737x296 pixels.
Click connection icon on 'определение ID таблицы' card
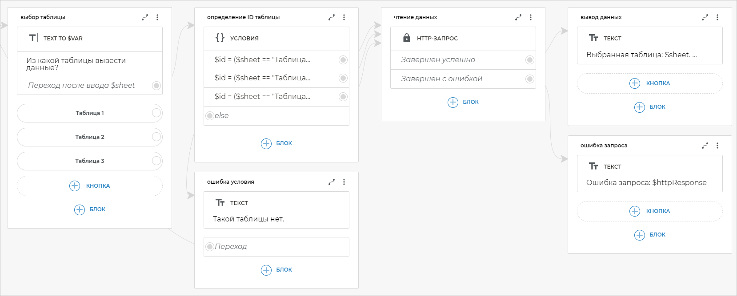[x=332, y=17]
